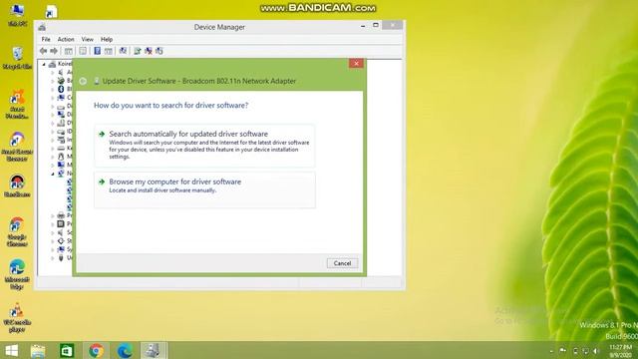
Task: Select the Processors chip icon in device tree
Action: (x=61, y=223)
